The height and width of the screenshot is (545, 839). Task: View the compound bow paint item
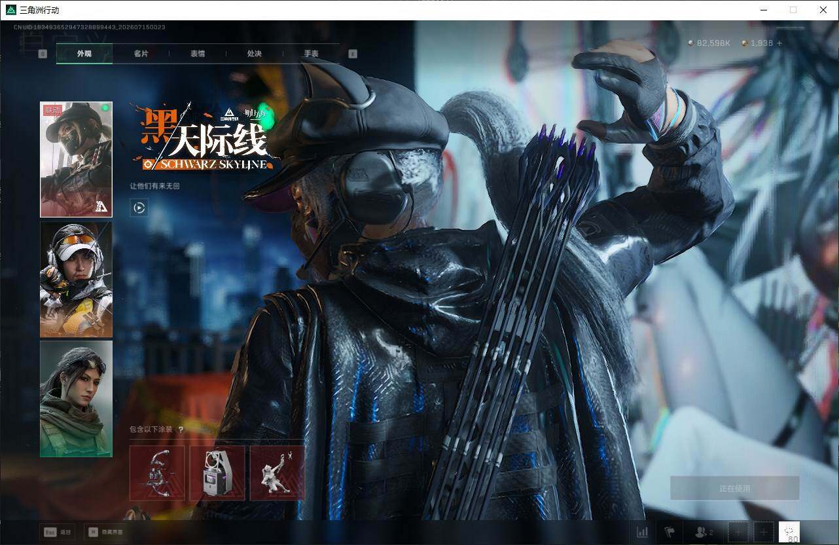(x=157, y=473)
